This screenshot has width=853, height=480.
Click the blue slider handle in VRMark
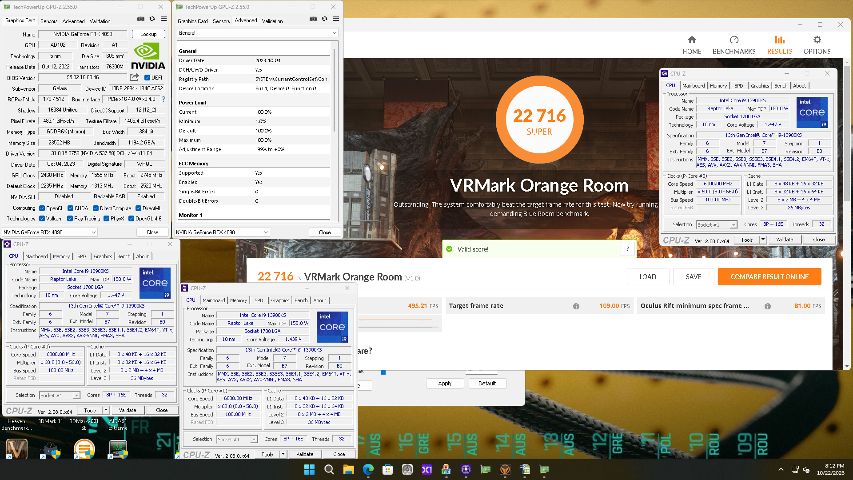[383, 372]
